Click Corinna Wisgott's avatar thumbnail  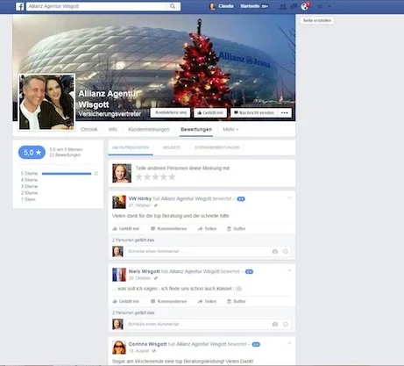click(x=119, y=348)
